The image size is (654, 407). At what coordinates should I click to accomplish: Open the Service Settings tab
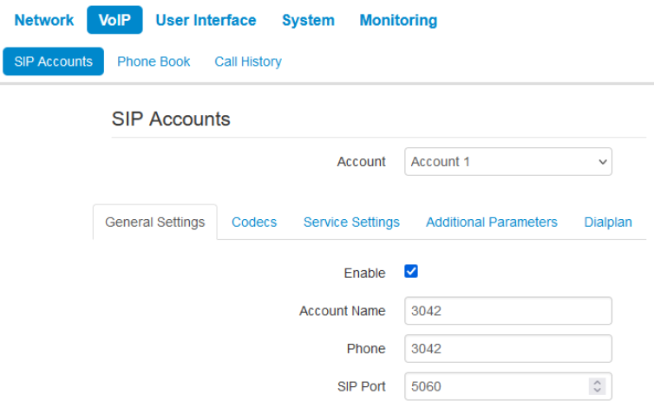click(351, 223)
